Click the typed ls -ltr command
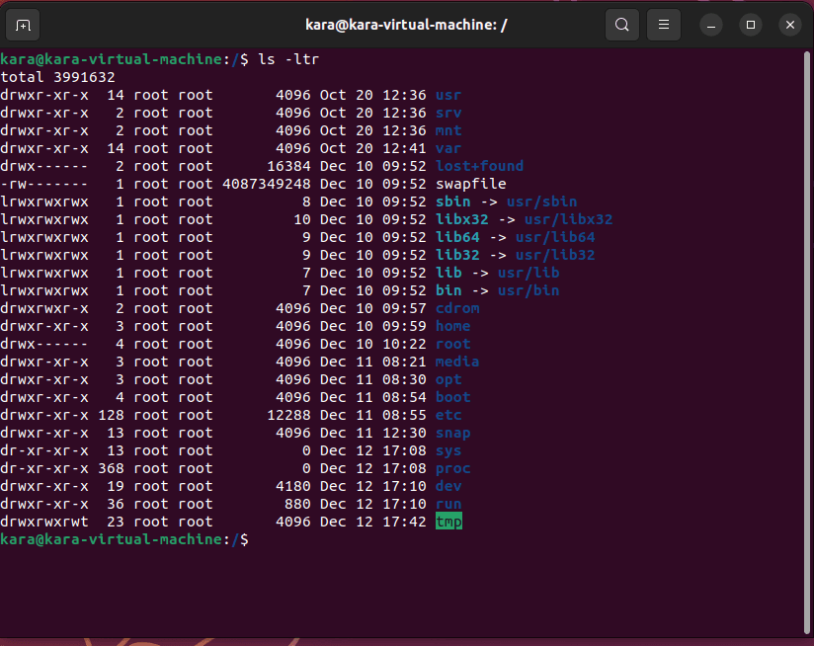The image size is (814, 646). (288, 59)
